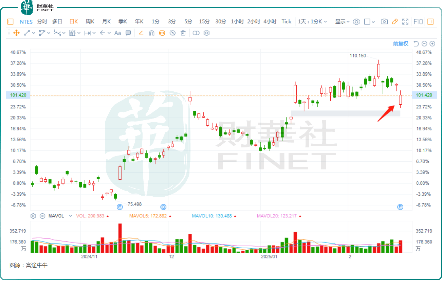Click the 101.420 price label on left axis
Viewport: 442px width, 287px height.
(x=18, y=95)
